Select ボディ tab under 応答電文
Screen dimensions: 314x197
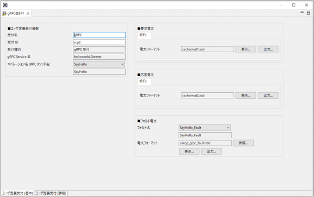pos(145,82)
